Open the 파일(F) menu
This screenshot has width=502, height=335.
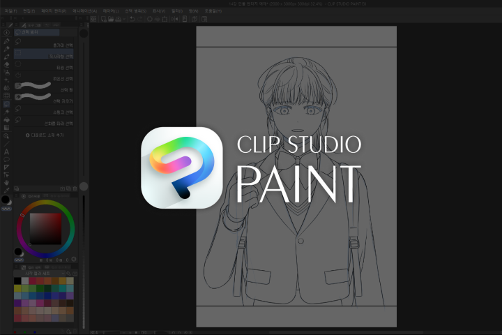pyautogui.click(x=11, y=11)
